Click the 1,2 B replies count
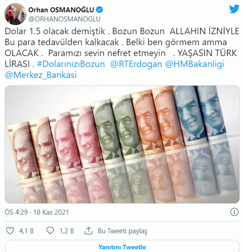Screen dimensions: 244x252 pos(67,231)
